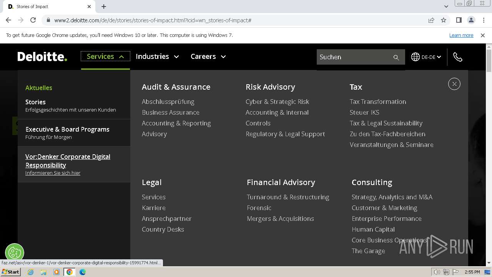Open the Audit & Assurance heading
This screenshot has width=492, height=277.
tap(176, 87)
